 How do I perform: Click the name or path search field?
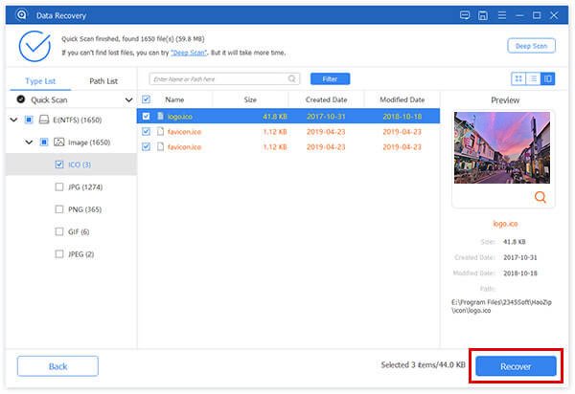216,78
